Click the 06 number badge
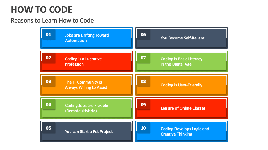This screenshot has height=150, width=268. [x=143, y=34]
